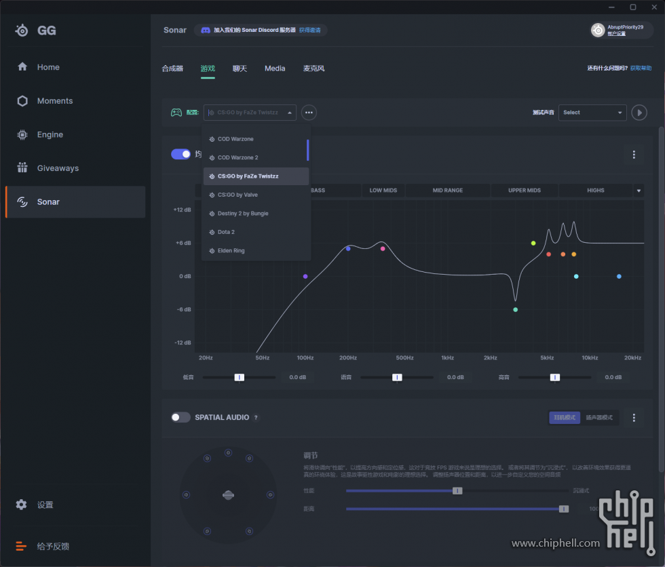Enable the Spatial Audio switch
The height and width of the screenshot is (567, 665).
click(180, 417)
